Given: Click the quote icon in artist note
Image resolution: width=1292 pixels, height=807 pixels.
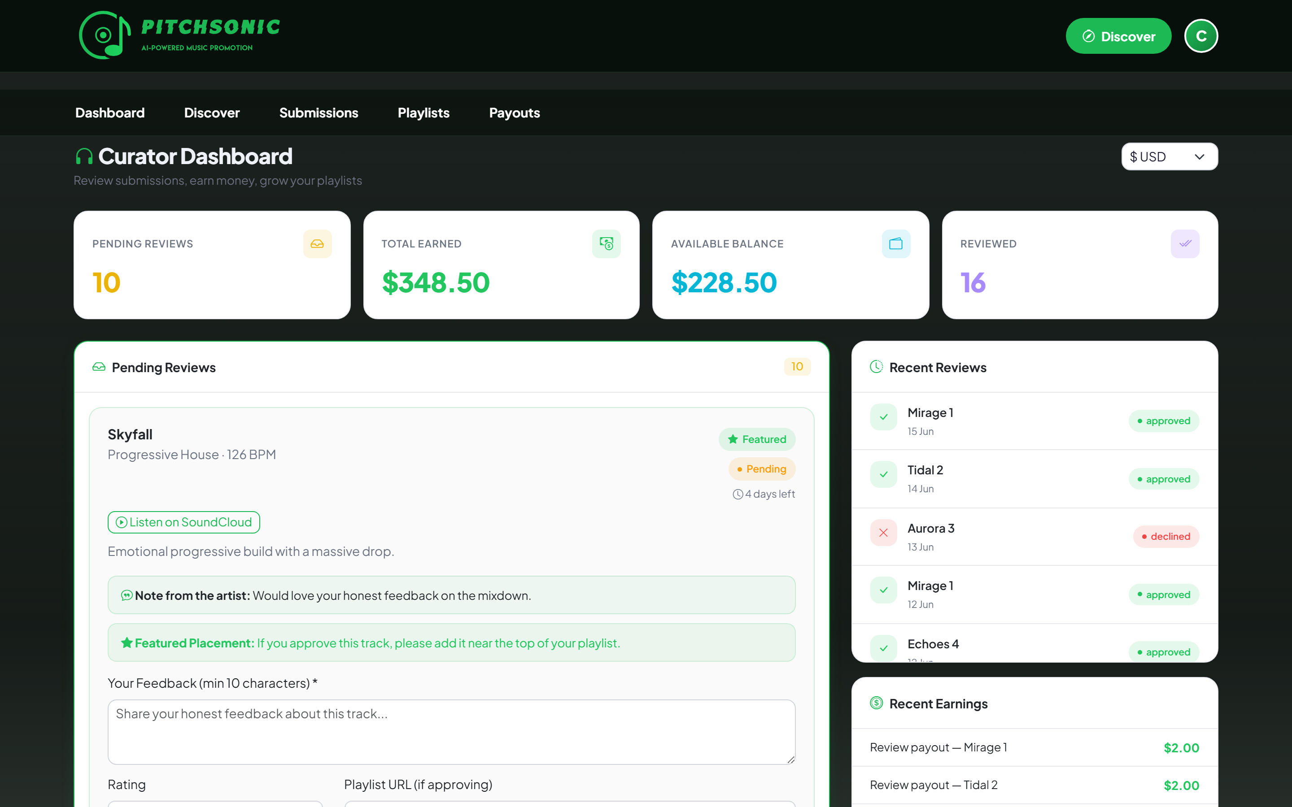Looking at the screenshot, I should [x=127, y=596].
